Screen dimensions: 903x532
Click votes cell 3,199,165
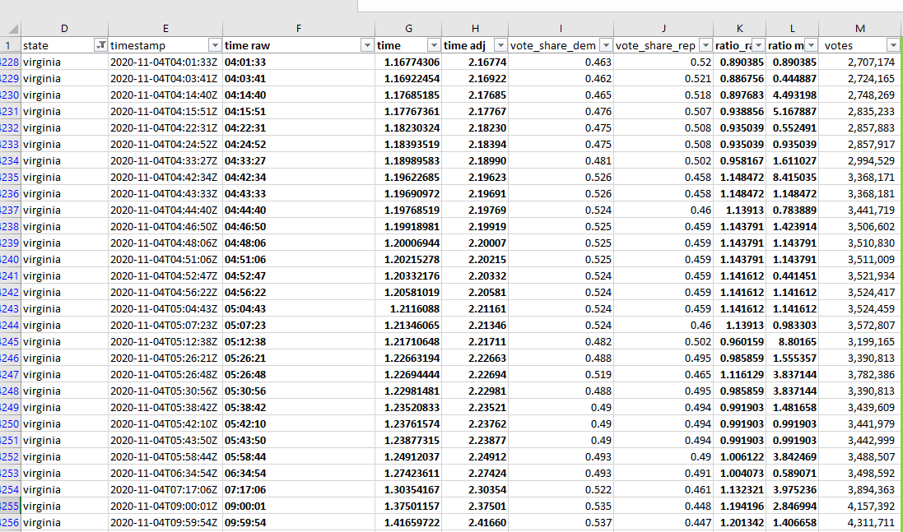(x=860, y=341)
